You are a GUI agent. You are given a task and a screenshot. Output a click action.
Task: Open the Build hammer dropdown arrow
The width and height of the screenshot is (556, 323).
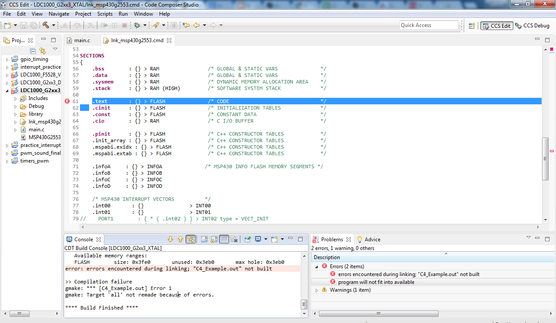tap(53, 25)
